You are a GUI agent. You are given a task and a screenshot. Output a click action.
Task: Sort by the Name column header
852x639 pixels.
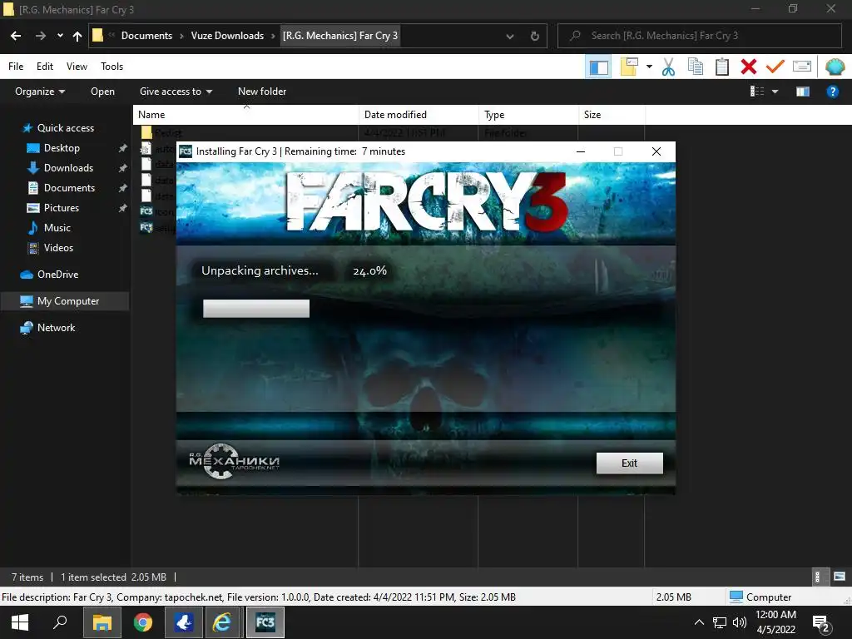click(245, 115)
